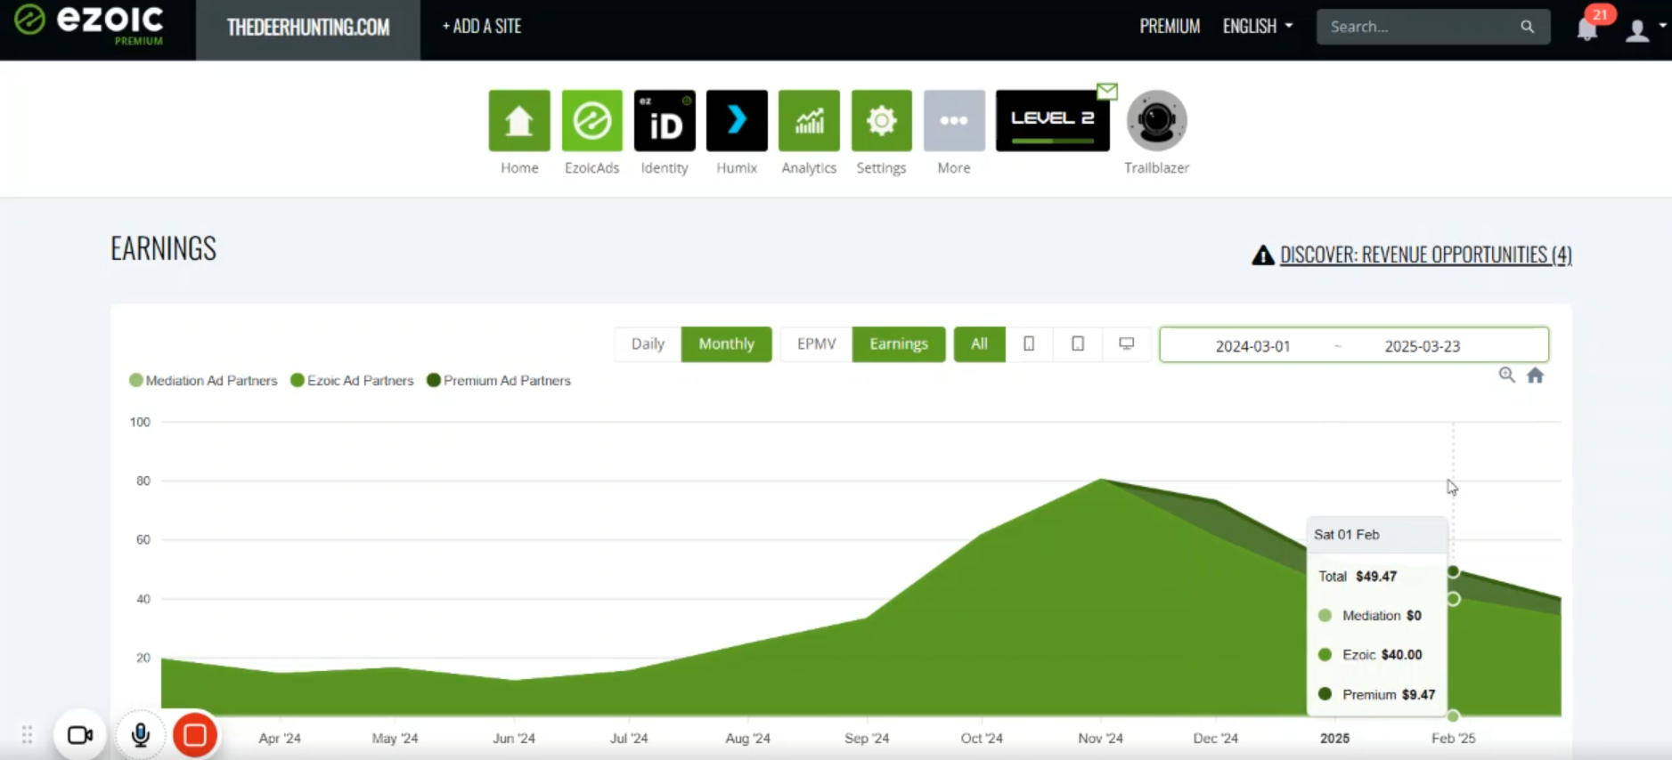Click the Level 2 badge
The height and width of the screenshot is (760, 1672).
[1052, 120]
